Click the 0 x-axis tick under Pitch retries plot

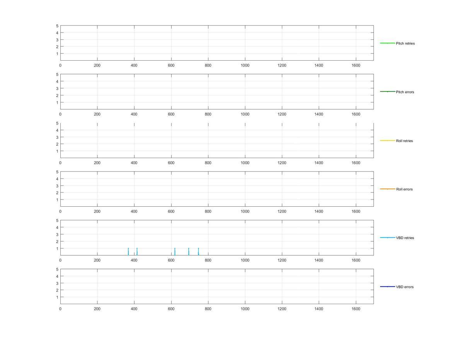pyautogui.click(x=60, y=66)
